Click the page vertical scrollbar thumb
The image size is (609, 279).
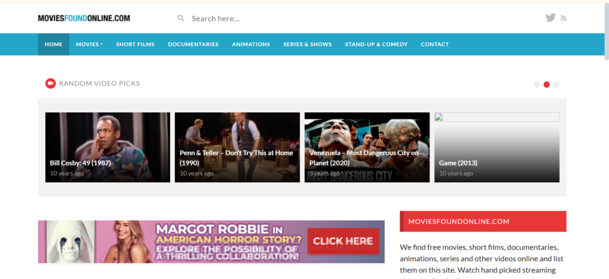(x=606, y=31)
